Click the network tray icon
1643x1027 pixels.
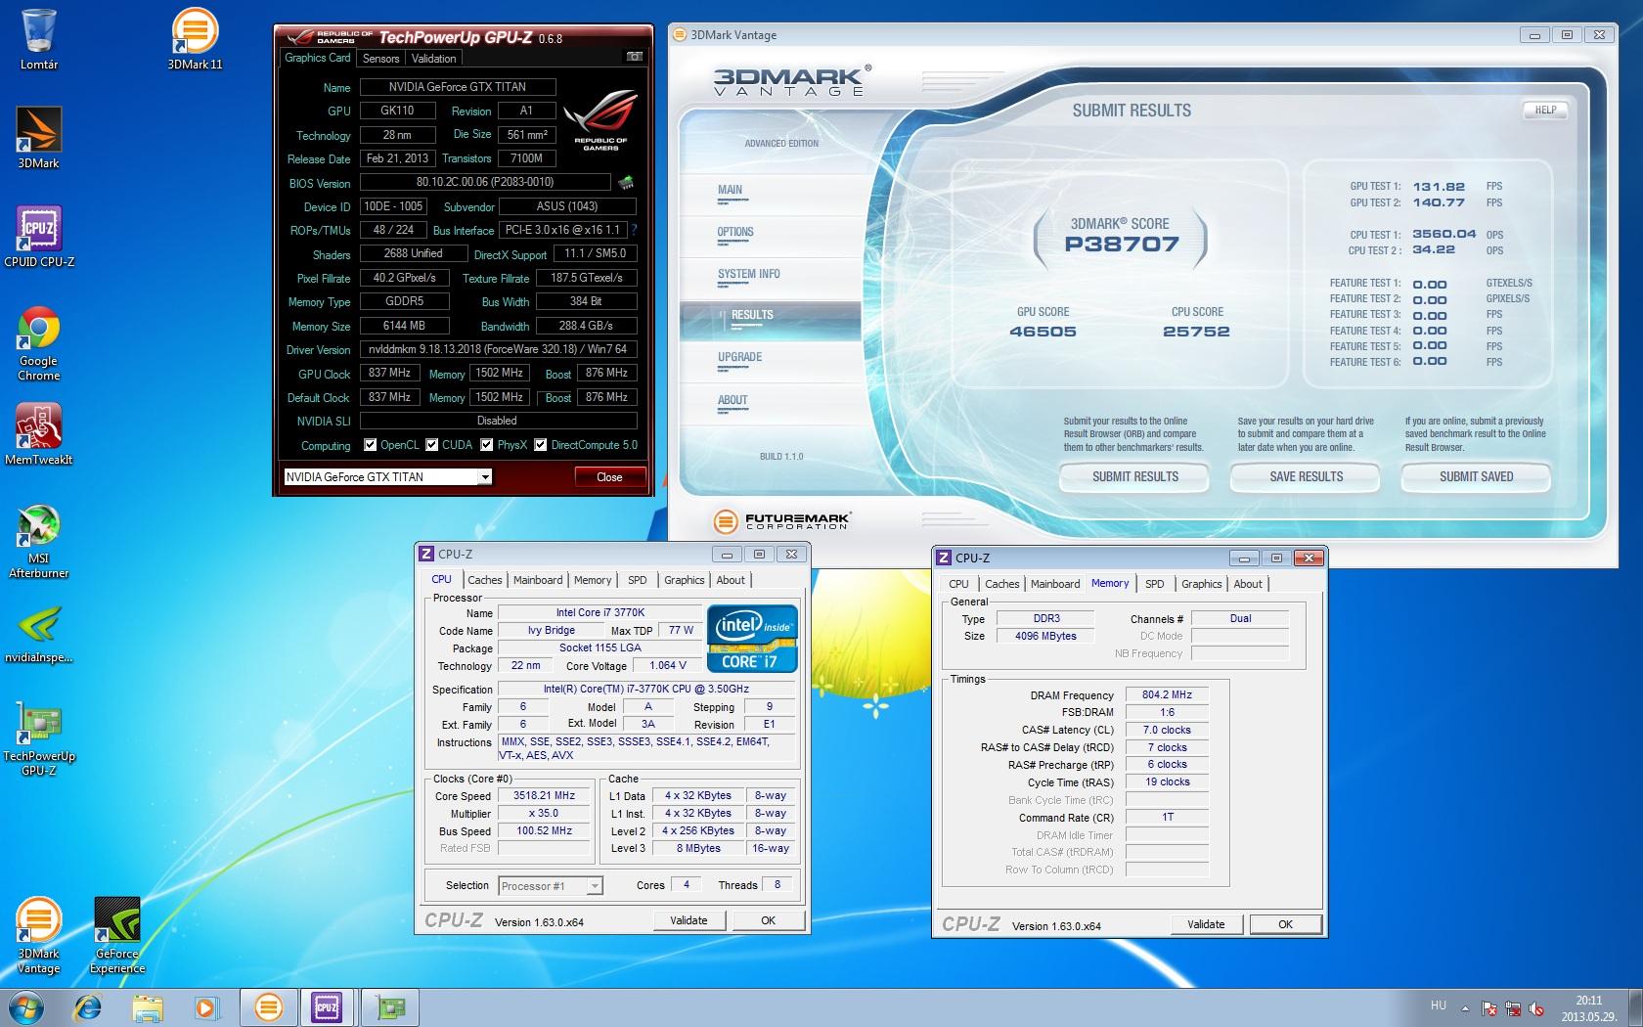coord(1513,1008)
